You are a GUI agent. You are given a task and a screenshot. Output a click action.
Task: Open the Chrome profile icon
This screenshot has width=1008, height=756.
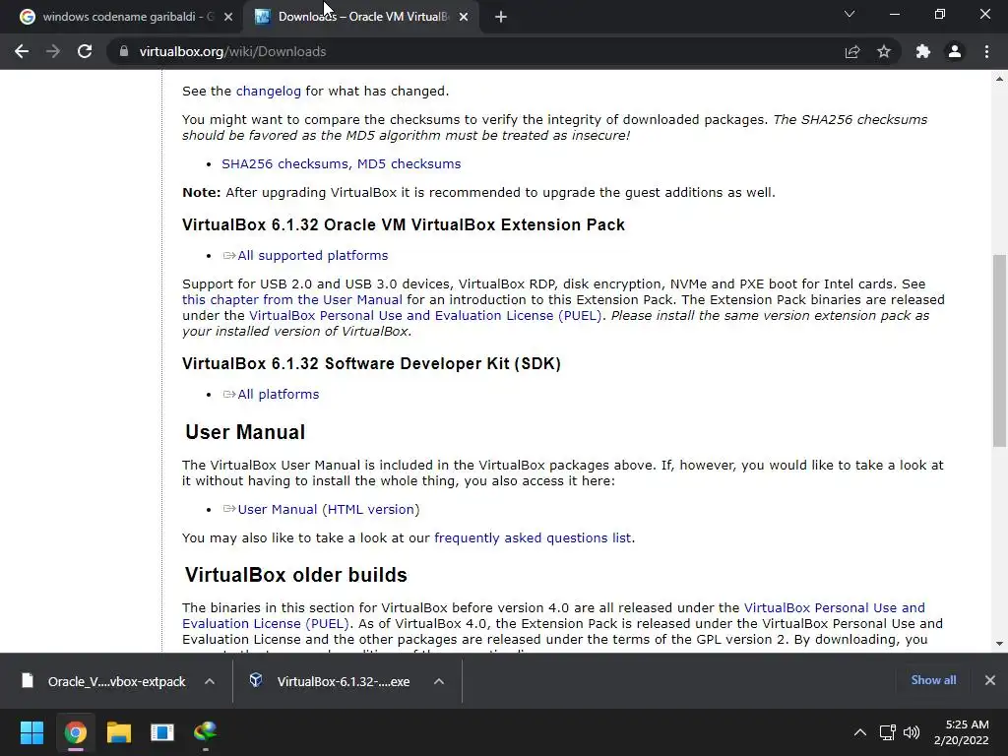pyautogui.click(x=955, y=51)
